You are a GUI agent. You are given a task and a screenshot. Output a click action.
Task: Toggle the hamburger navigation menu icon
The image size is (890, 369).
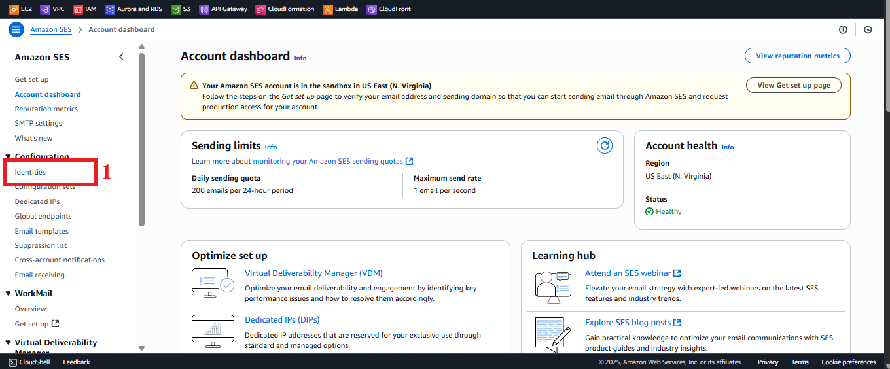pos(16,29)
